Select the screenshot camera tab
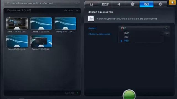 coord(146,4)
